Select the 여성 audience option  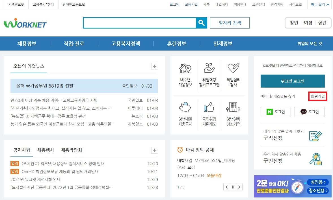[x=308, y=23]
